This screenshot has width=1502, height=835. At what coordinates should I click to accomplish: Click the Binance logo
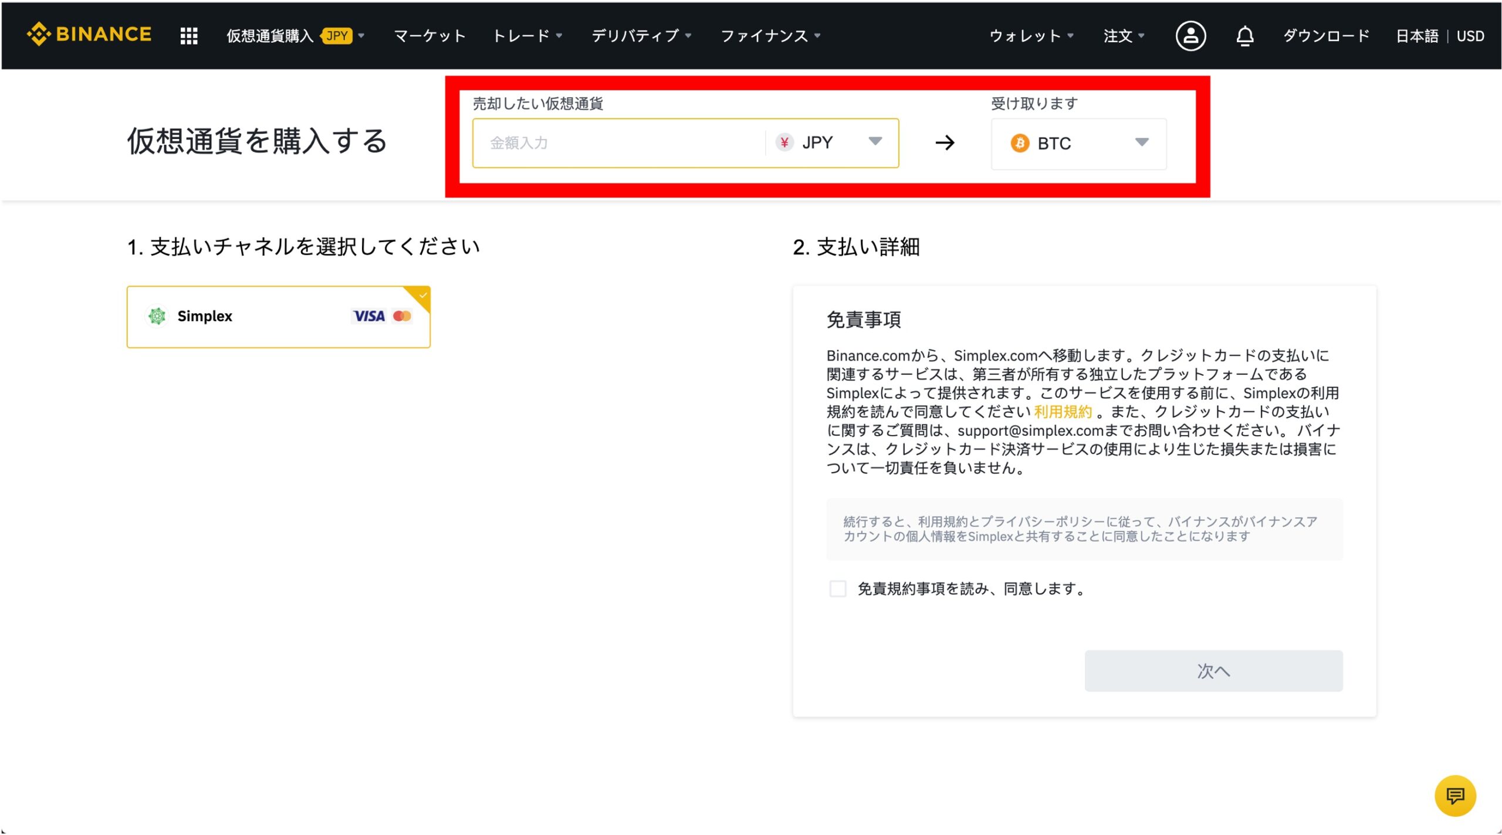(89, 35)
